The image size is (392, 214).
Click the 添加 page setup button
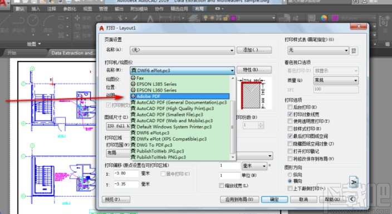(x=254, y=50)
